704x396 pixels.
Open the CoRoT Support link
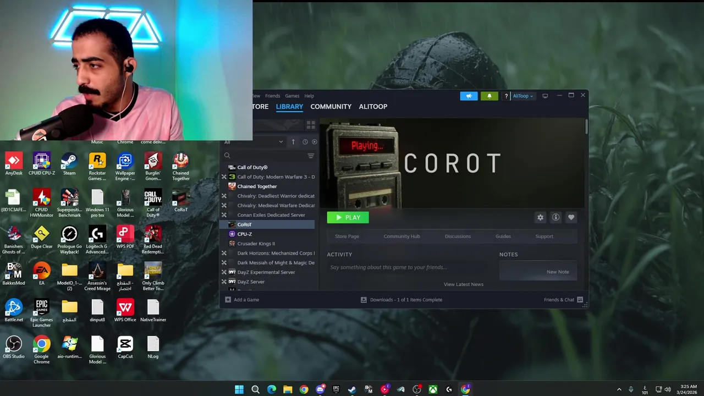pyautogui.click(x=544, y=237)
